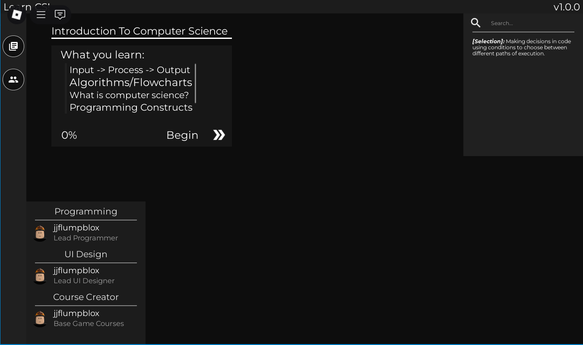
Task: Click Lead UI Designer jjflumpblox avatar
Action: 40,276
